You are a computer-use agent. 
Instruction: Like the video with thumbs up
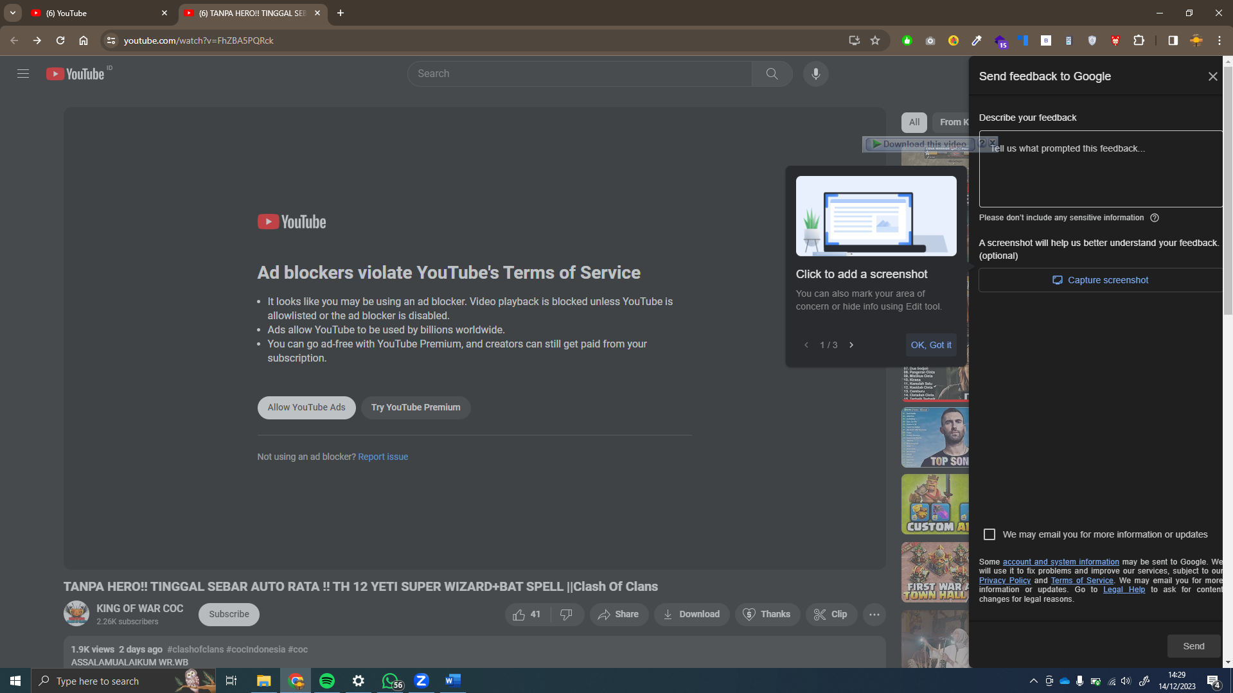(x=528, y=615)
